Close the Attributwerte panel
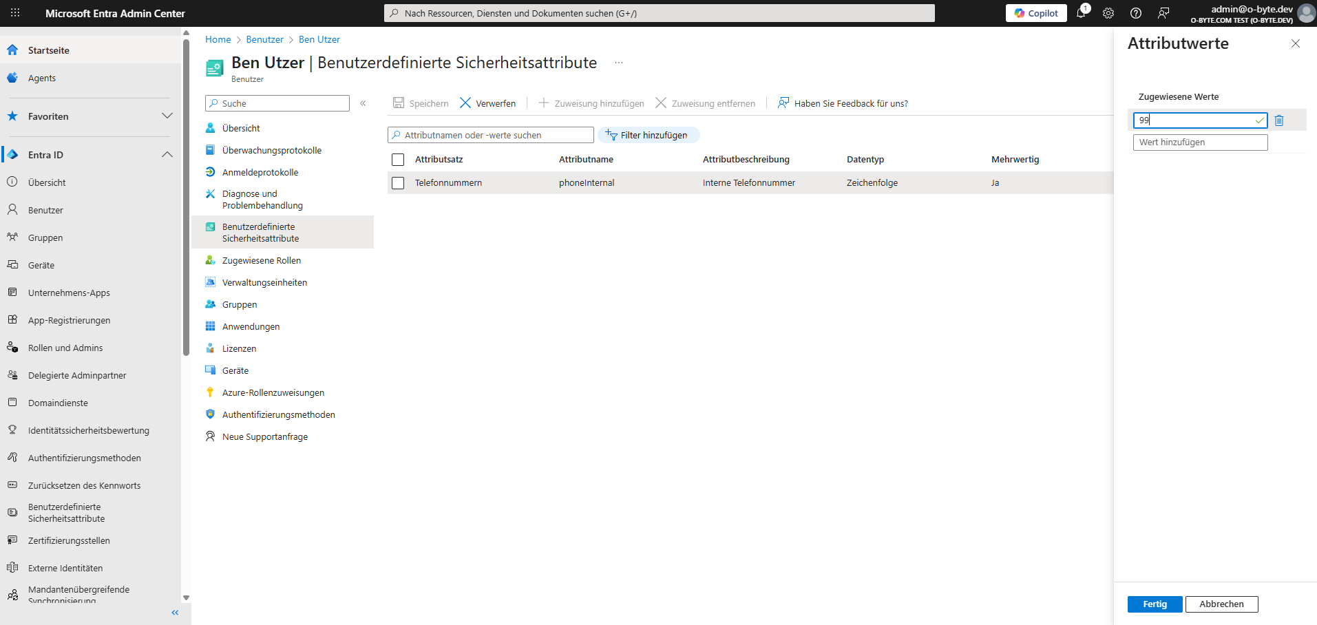The height and width of the screenshot is (625, 1317). (x=1295, y=43)
